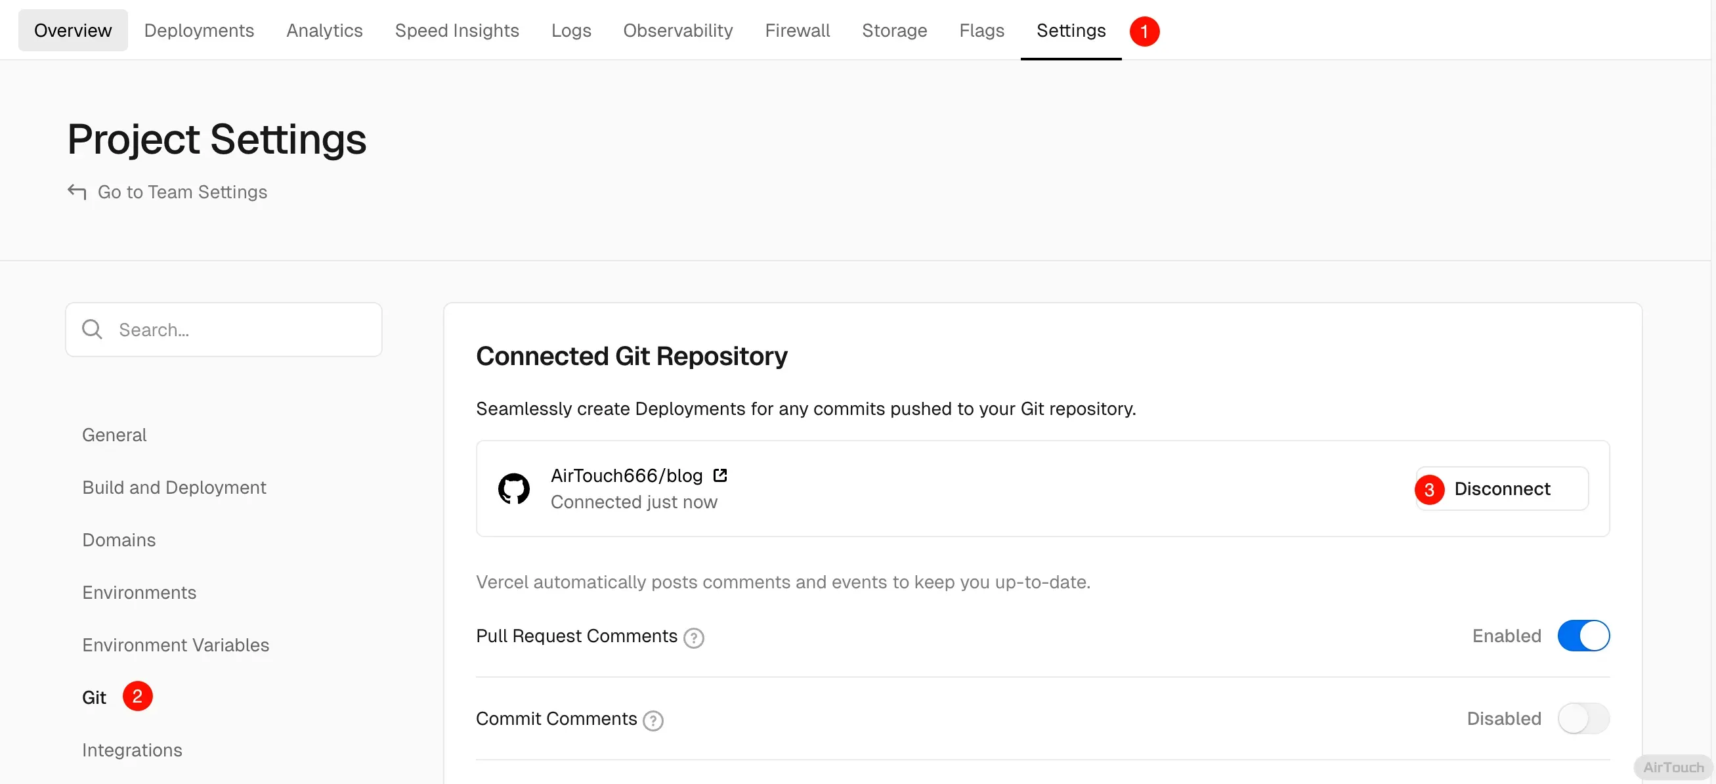This screenshot has height=784, width=1716.
Task: Open the Speed Insights tab
Action: (456, 31)
